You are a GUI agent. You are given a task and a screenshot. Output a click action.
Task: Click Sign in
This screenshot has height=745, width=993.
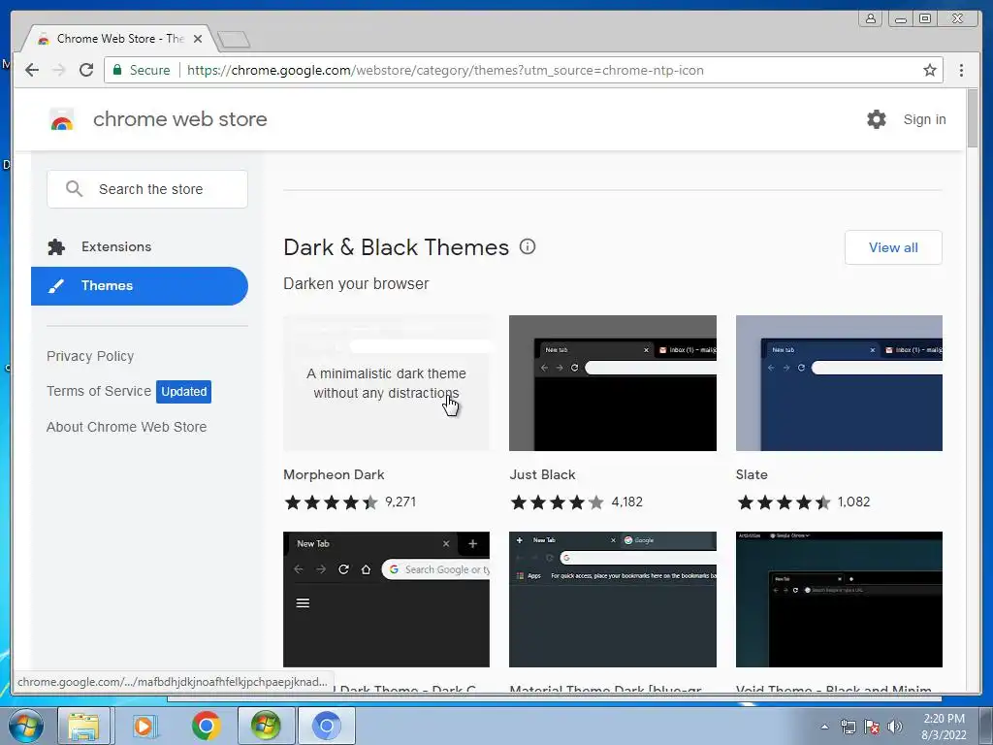point(924,119)
